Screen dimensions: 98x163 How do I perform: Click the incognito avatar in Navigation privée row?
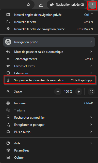click(8, 42)
